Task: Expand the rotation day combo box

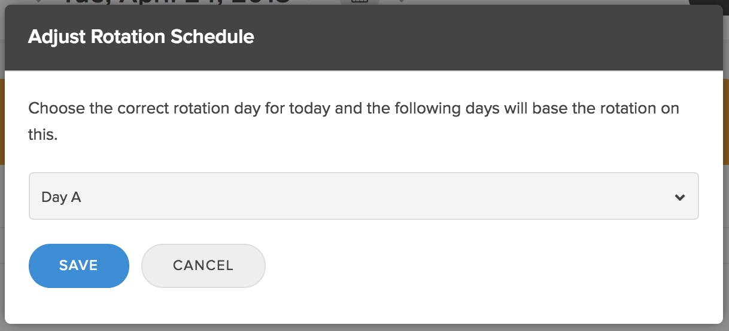Action: point(363,197)
